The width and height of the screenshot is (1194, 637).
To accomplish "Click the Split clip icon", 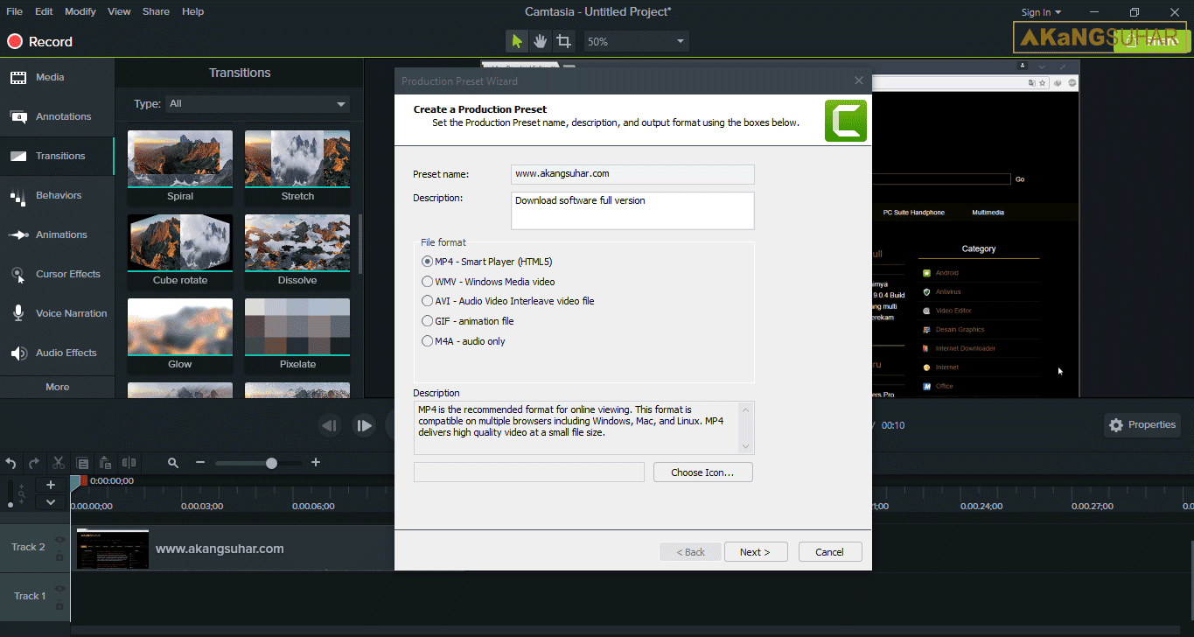I will point(129,463).
